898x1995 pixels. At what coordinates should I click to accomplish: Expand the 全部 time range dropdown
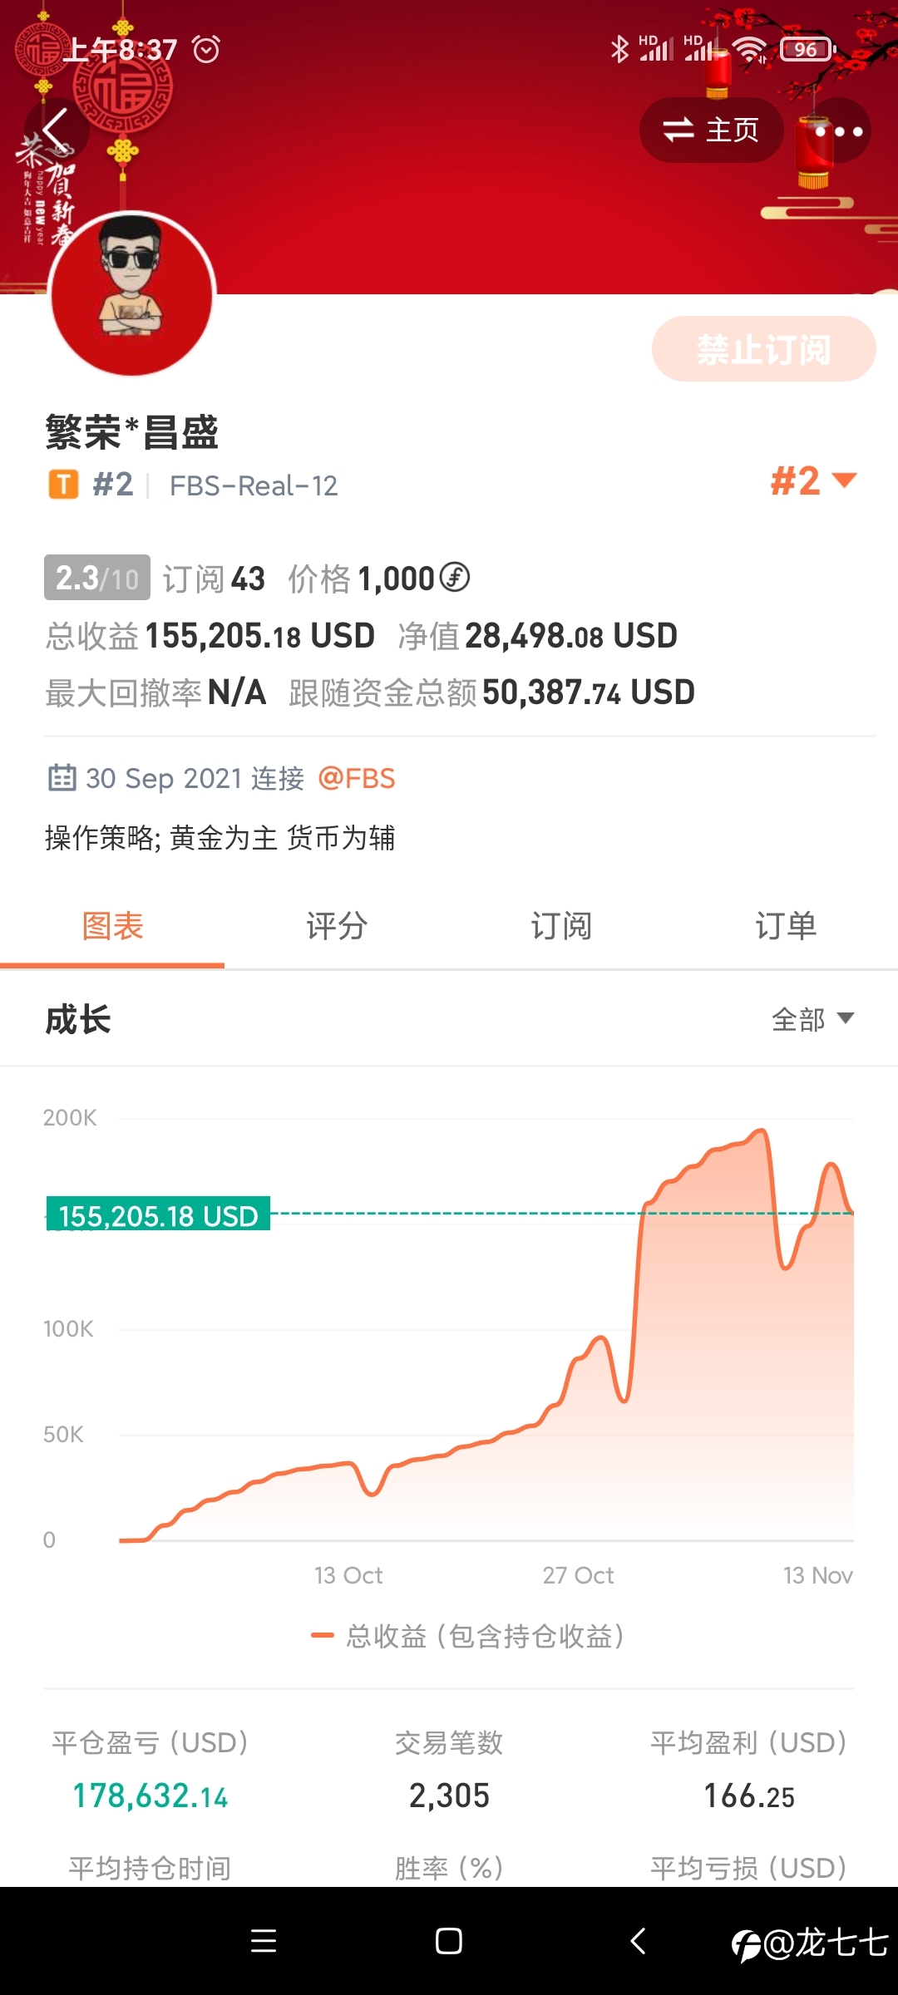pyautogui.click(x=812, y=1019)
